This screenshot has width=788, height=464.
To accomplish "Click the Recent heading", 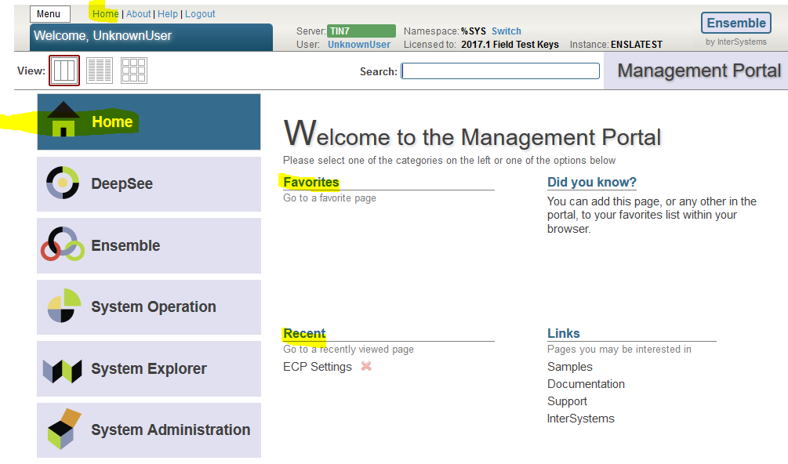I will tap(304, 333).
